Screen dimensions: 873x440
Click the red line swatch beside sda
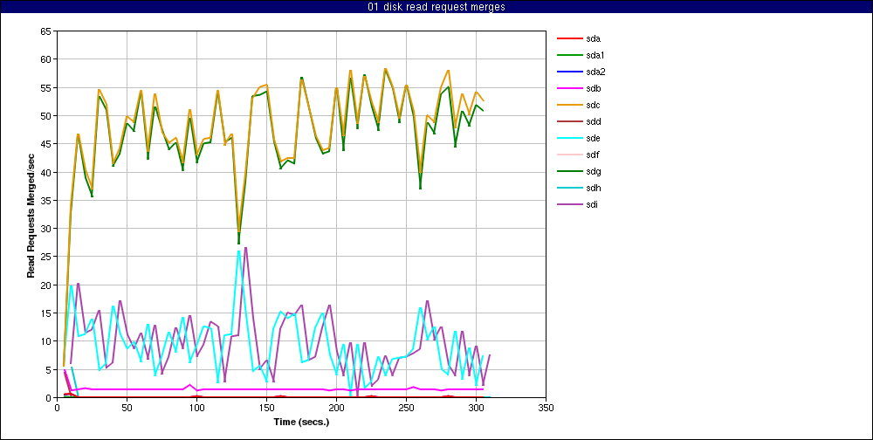coord(568,38)
